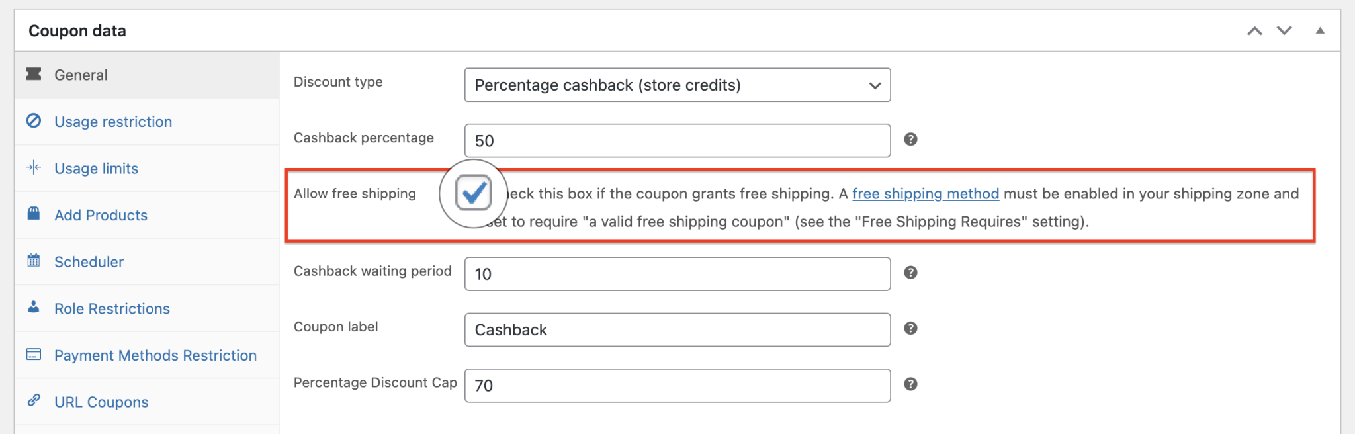1355x434 pixels.
Task: Click the Cashback waiting period field
Action: click(677, 274)
